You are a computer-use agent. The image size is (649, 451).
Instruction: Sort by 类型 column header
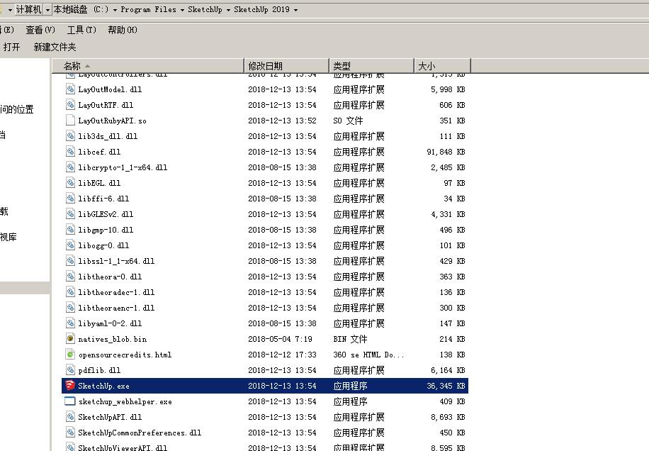point(372,66)
